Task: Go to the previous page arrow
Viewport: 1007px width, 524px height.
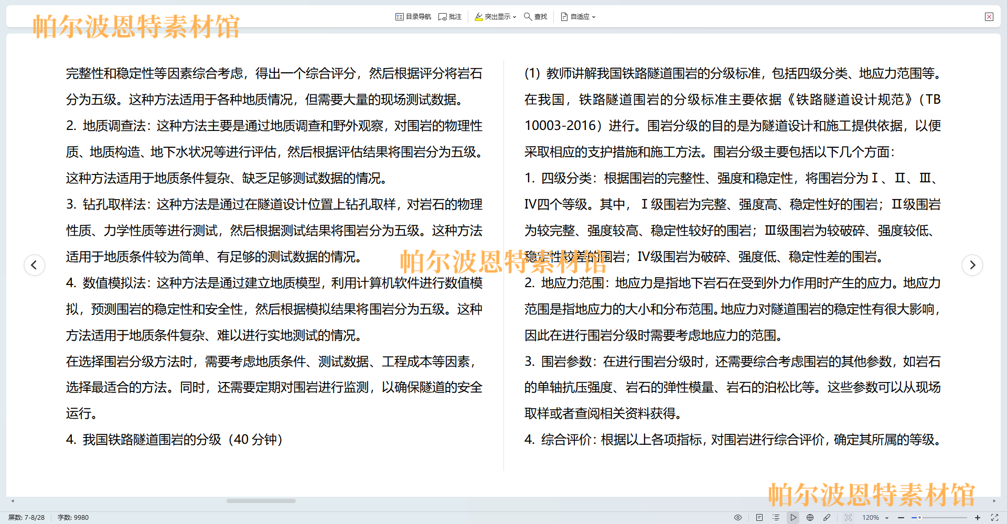Action: (35, 265)
